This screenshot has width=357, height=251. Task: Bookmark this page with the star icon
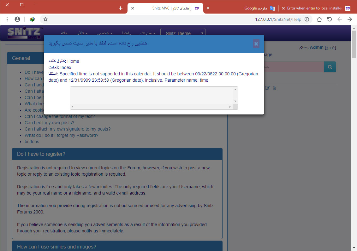coord(45,19)
